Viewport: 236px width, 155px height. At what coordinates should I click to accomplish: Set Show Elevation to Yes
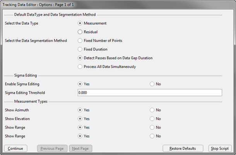coord(80,119)
